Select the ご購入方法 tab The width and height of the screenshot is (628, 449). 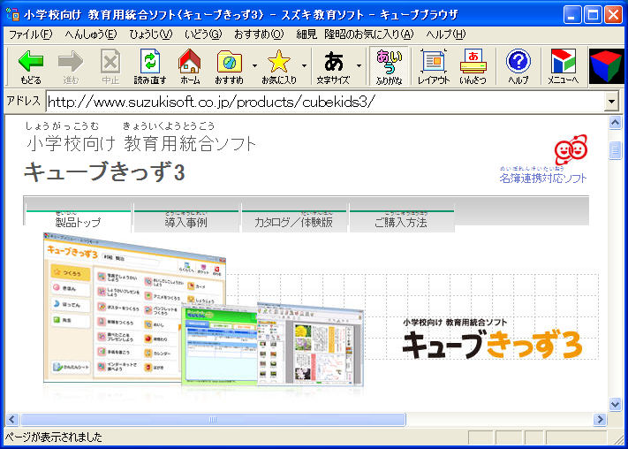[401, 222]
